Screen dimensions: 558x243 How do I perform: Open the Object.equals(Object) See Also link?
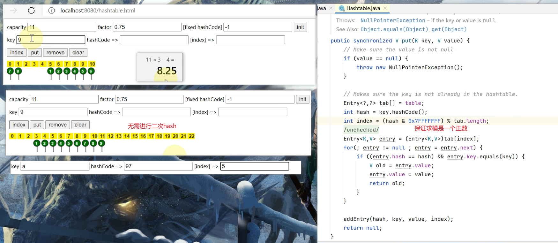(x=394, y=29)
